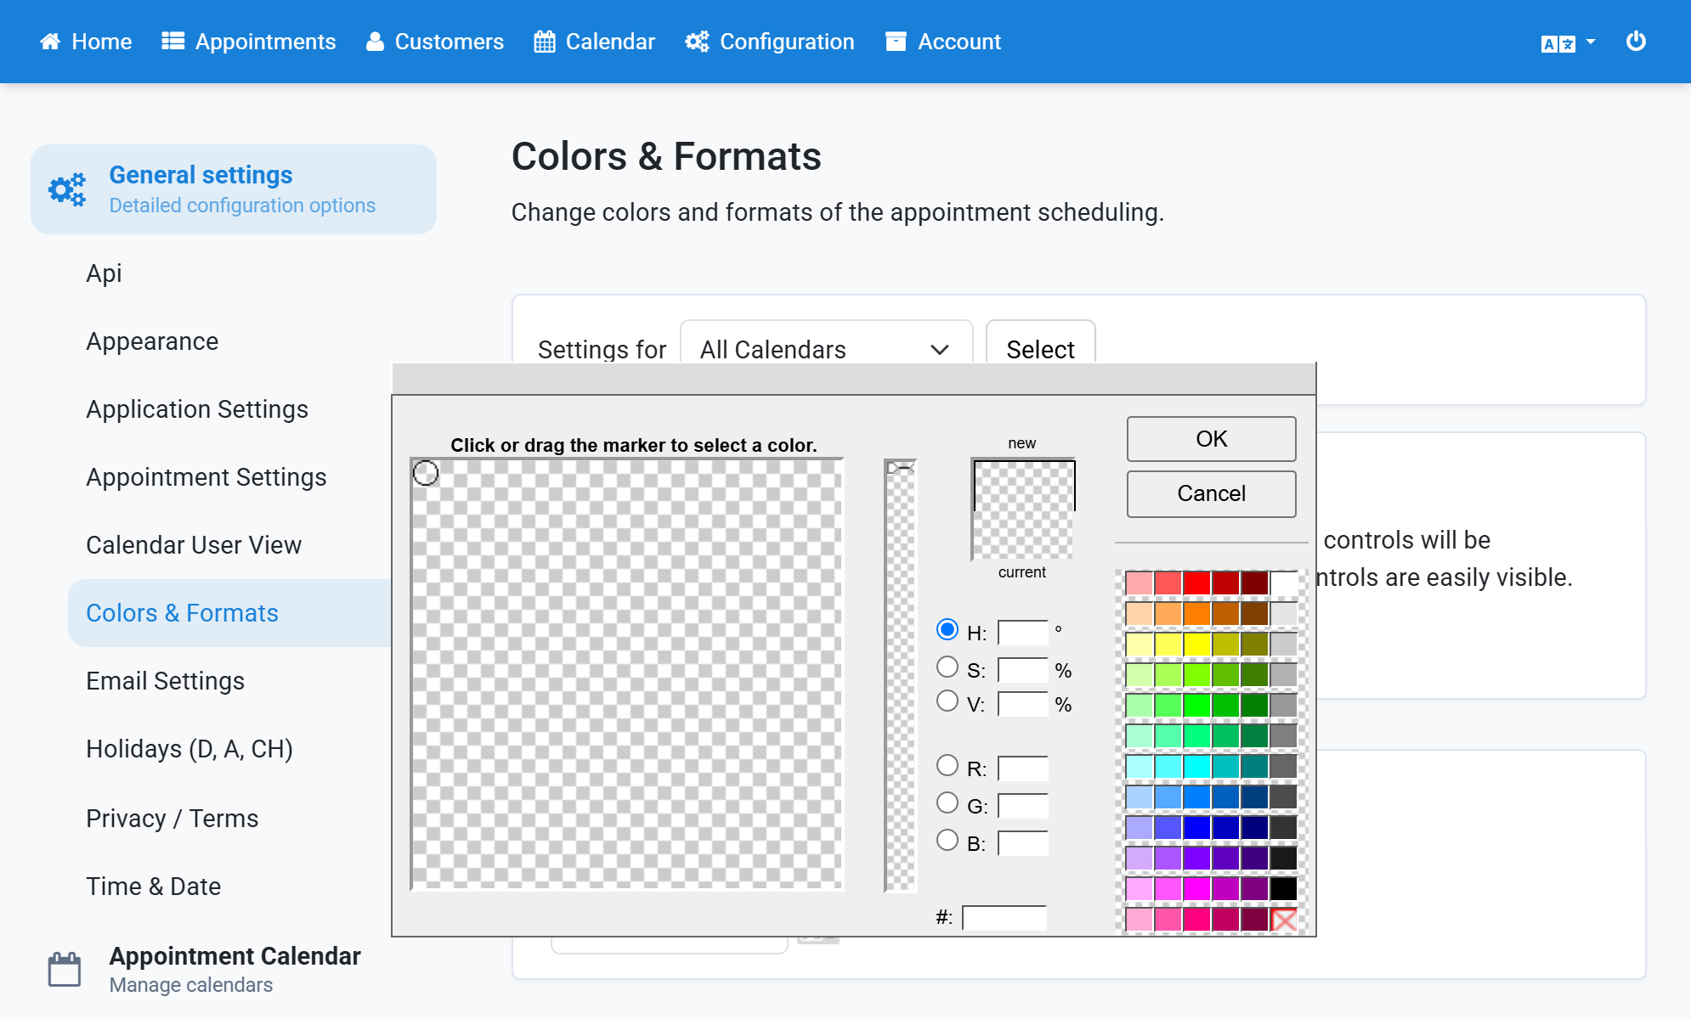1691x1019 pixels.
Task: Expand the language dropdown caret
Action: [1591, 42]
